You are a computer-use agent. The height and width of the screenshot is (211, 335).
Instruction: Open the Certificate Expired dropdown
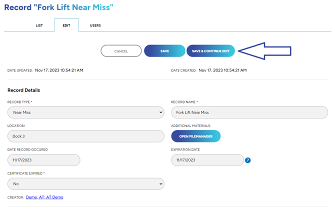(x=85, y=184)
